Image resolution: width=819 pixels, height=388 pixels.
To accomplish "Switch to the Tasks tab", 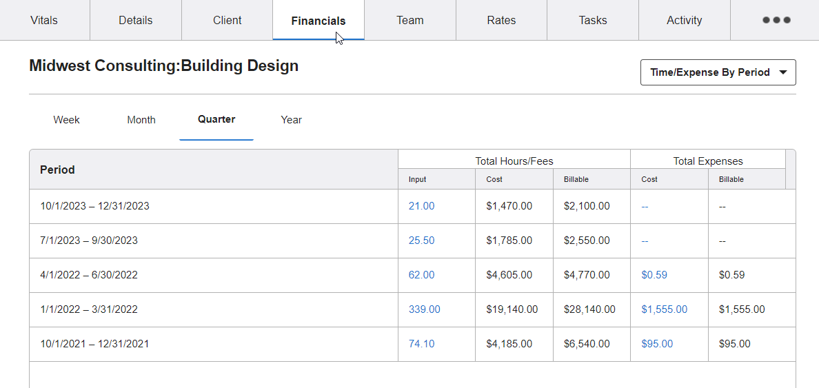I will coord(593,20).
